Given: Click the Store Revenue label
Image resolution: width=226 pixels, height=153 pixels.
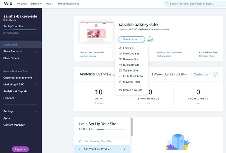Looking at the screenshot, I should 148,99.
